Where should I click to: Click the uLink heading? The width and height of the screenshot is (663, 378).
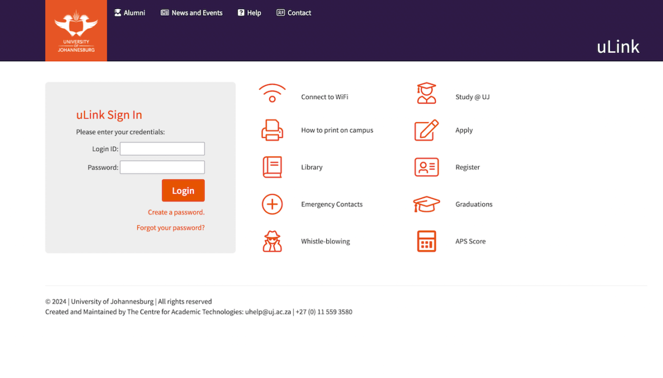point(618,47)
